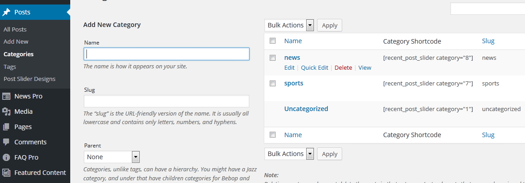The height and width of the screenshot is (183, 525).
Task: Open the Posts menu
Action: click(35, 13)
